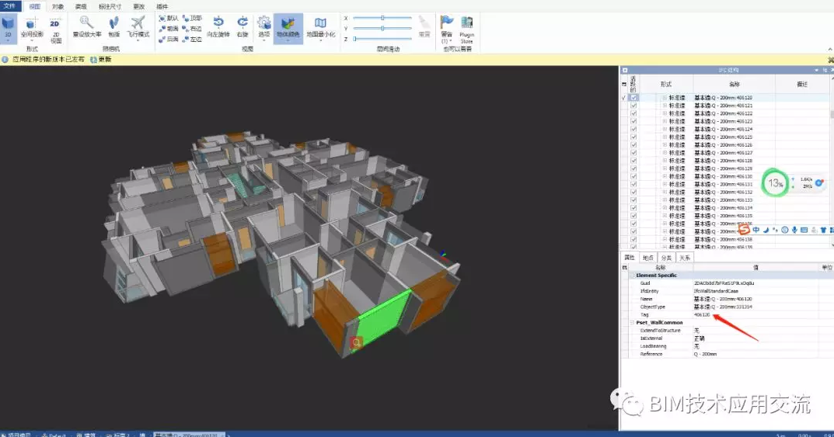Rotate the model with 向左旋转

(218, 26)
